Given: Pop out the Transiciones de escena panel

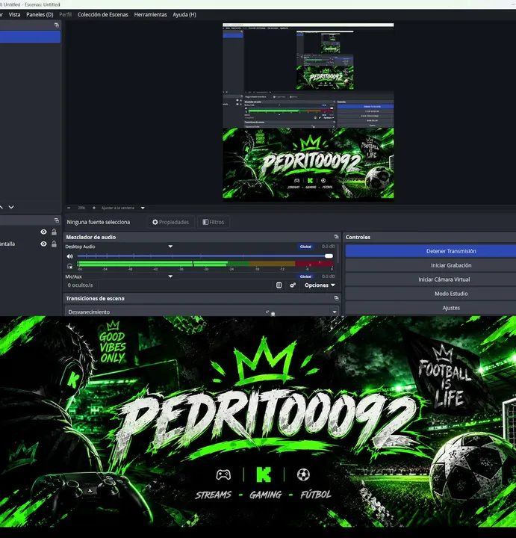Looking at the screenshot, I should coord(336,298).
